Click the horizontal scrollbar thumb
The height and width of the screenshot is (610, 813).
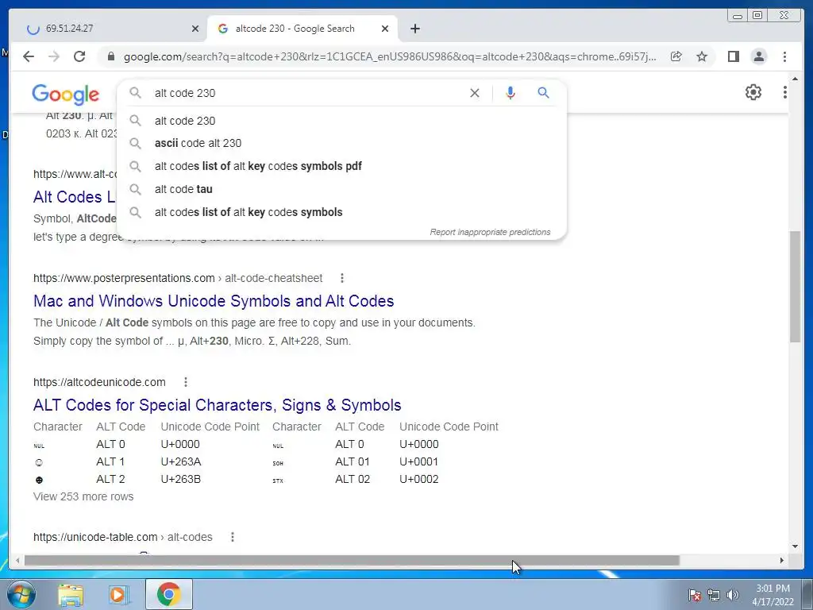pos(352,560)
